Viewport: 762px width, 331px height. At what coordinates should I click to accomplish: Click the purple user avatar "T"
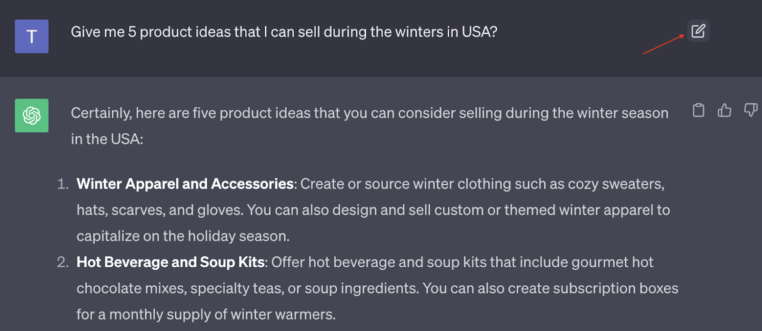pos(31,36)
